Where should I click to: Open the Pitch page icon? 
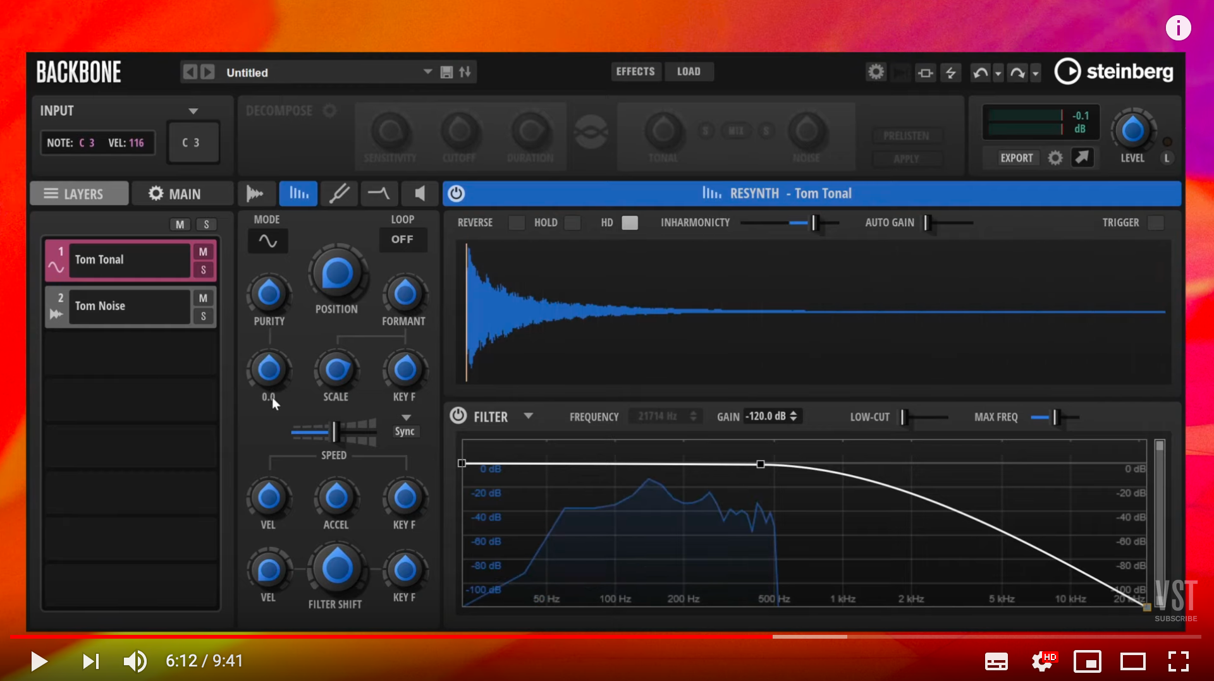coord(339,193)
